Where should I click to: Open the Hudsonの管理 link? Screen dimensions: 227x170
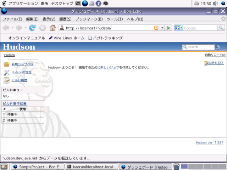pos(21,72)
